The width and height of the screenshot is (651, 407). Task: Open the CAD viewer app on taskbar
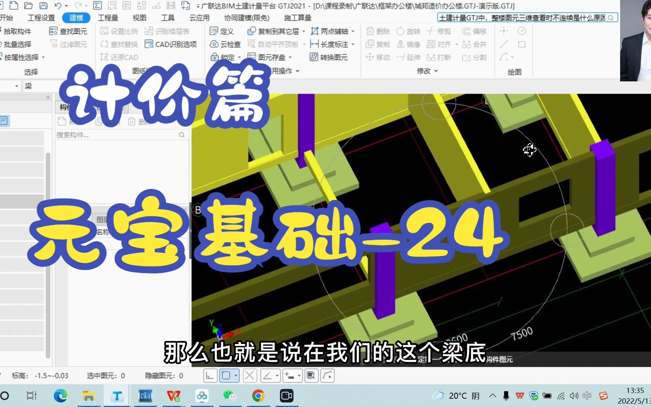(x=145, y=396)
